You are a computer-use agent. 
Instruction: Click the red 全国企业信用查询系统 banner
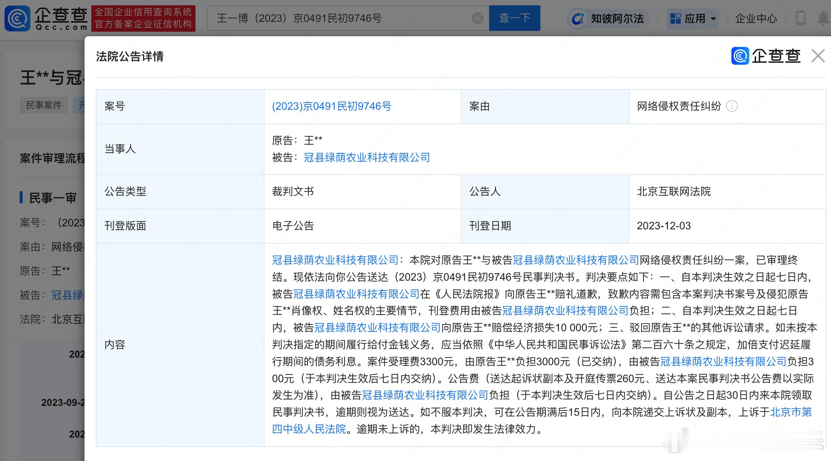tap(143, 18)
